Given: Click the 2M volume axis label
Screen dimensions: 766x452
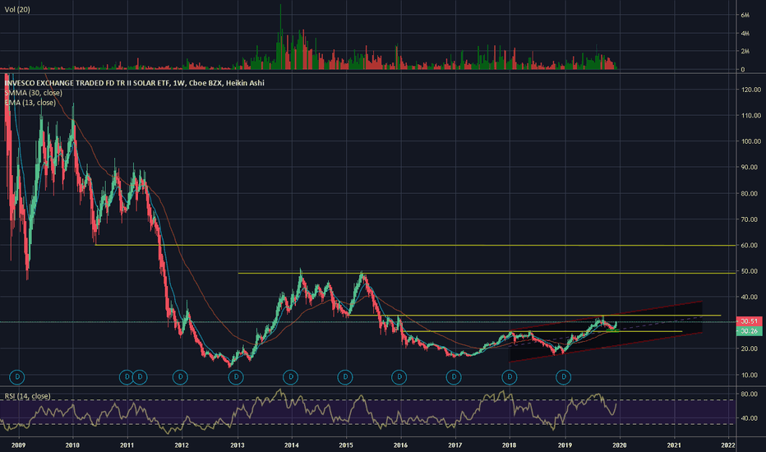Looking at the screenshot, I should coord(745,51).
